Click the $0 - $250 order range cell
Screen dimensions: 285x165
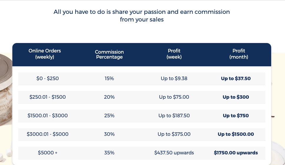[x=48, y=78]
